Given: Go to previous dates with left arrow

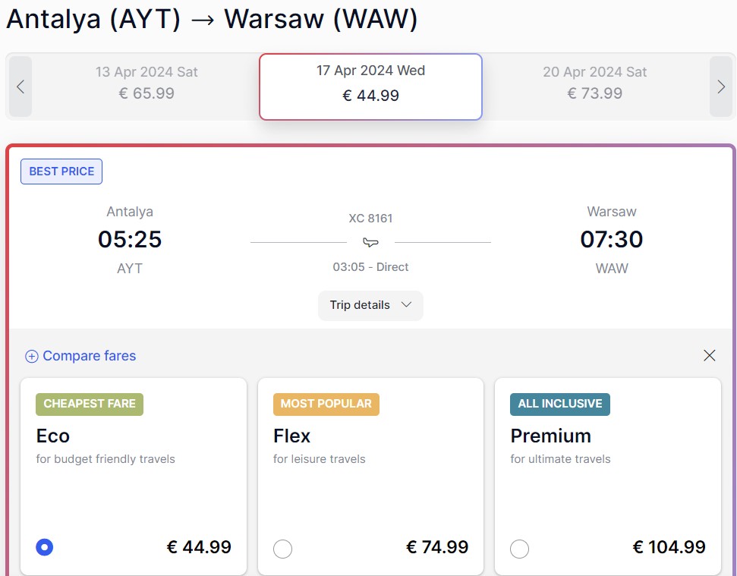Looking at the screenshot, I should [20, 87].
